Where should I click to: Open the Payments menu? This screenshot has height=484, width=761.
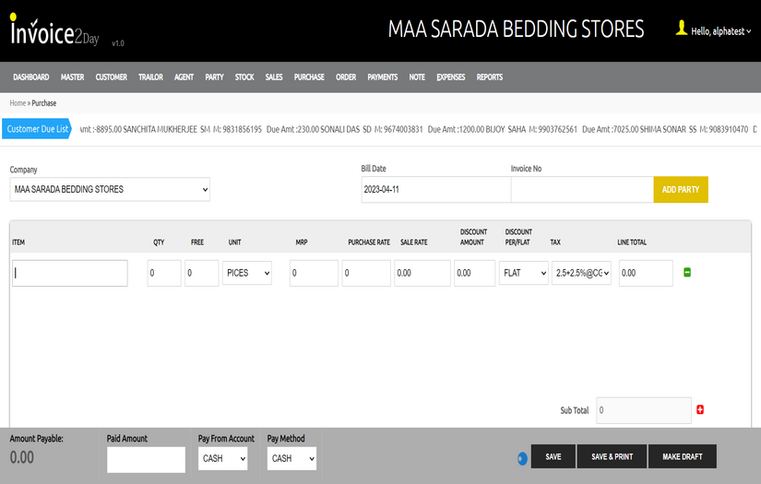click(383, 77)
